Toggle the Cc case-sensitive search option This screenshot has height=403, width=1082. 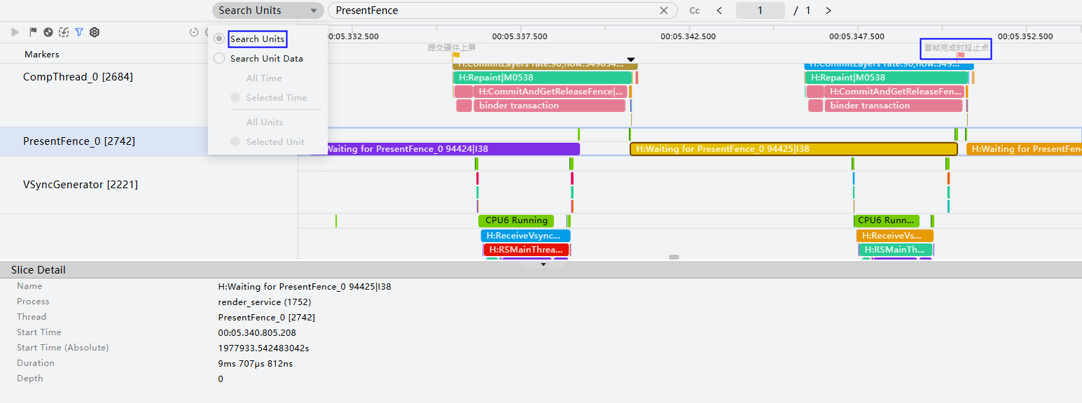(695, 10)
